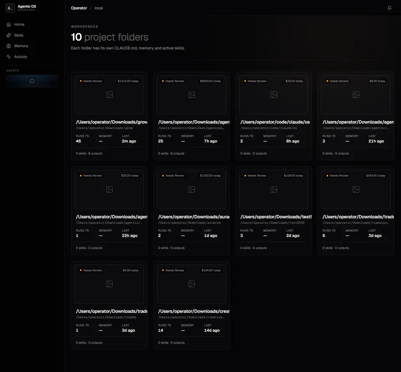Screen dimensions: 401x372
Task: Click the '22h ago' last run value
Action: 129,236
